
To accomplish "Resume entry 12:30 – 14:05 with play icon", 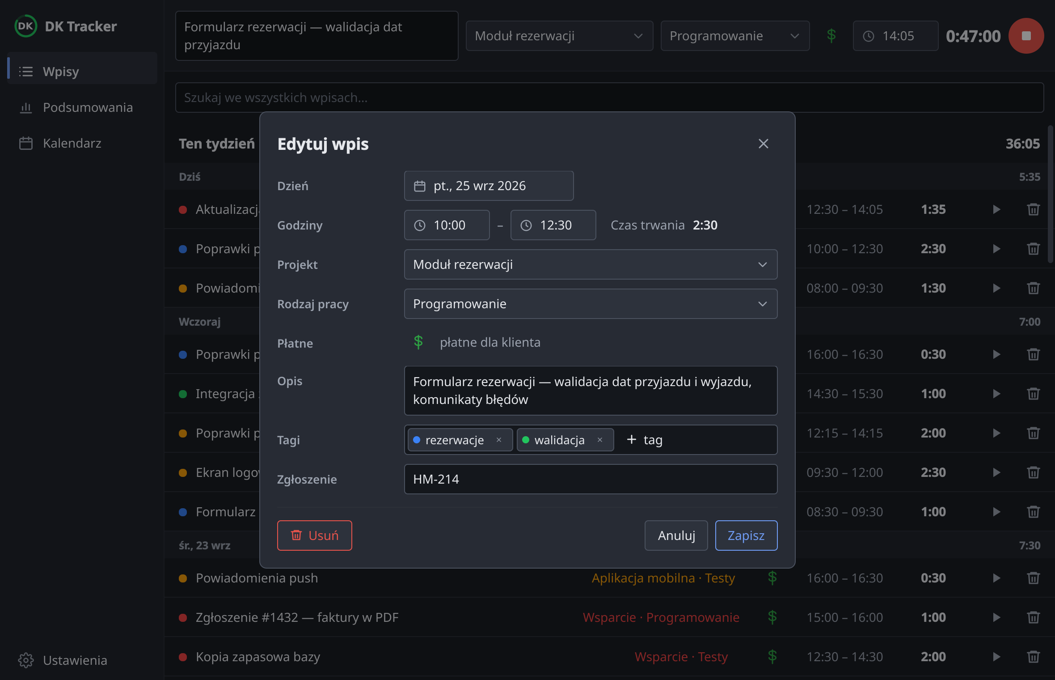I will (x=996, y=209).
